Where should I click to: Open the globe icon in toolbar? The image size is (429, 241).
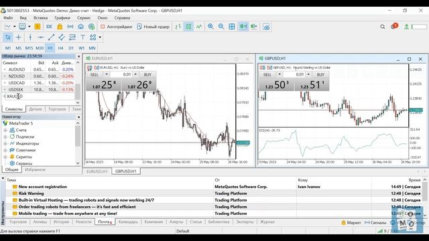(91, 27)
